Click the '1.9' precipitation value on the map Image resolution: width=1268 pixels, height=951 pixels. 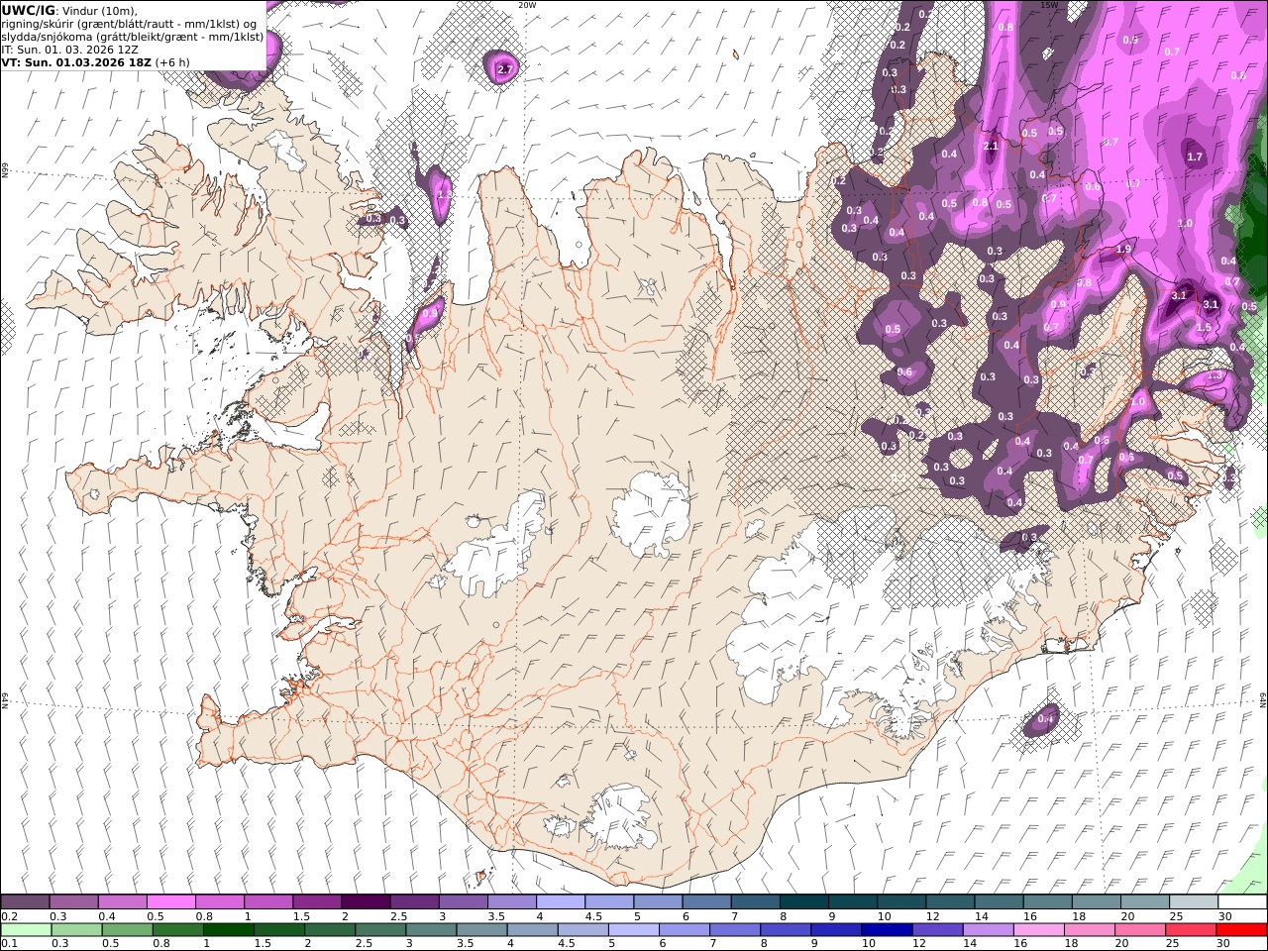click(x=1123, y=250)
